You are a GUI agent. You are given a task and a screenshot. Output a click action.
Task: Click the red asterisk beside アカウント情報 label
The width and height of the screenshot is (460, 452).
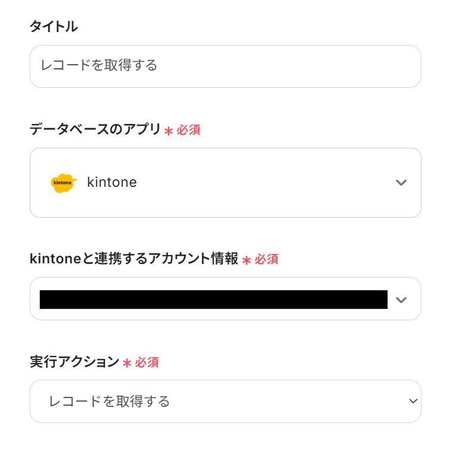247,260
